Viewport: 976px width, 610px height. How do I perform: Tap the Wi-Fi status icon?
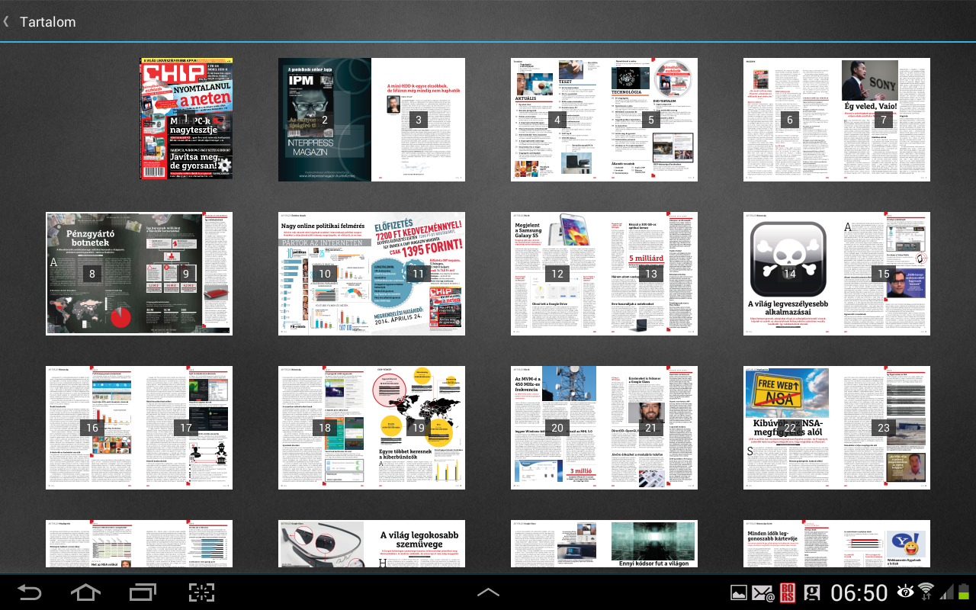926,591
